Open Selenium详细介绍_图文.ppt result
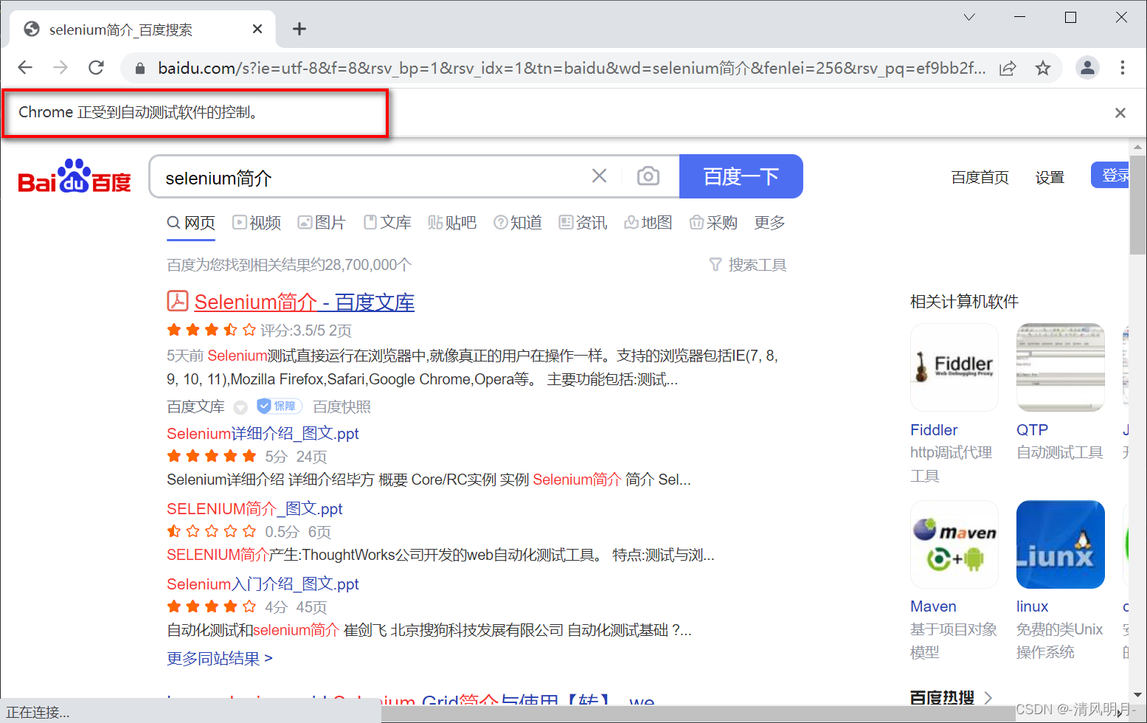1147x723 pixels. pyautogui.click(x=263, y=434)
